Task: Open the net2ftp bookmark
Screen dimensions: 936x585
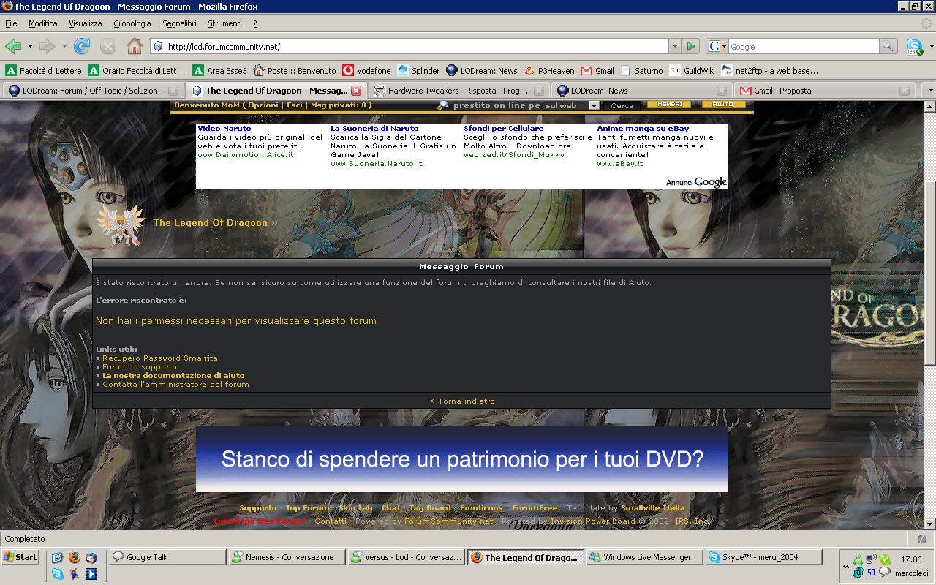Action: click(x=770, y=71)
